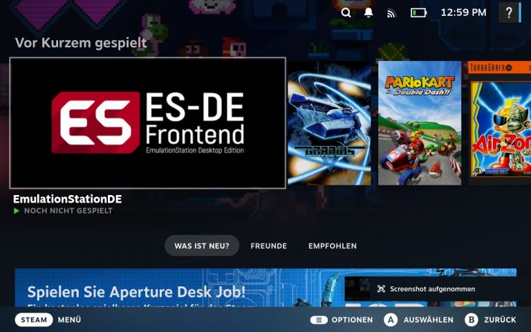Screen dimensions: 531x332
Task: Switch to the EMPFOHLEN tab
Action: tap(333, 246)
